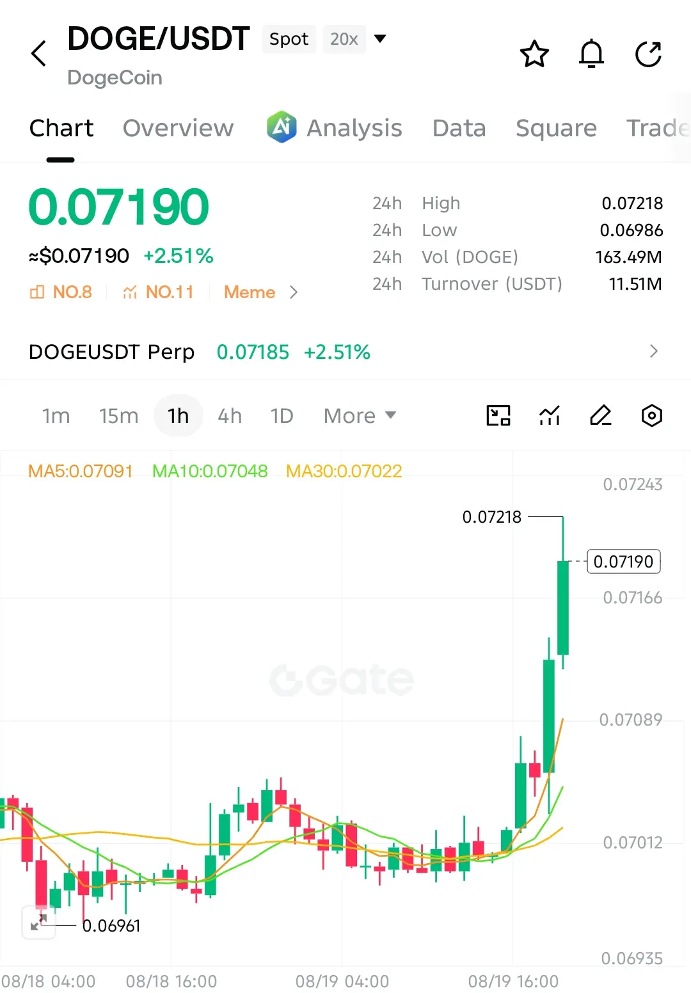
Task: Open the DOGEUSDT Perp contract row
Action: coord(345,352)
